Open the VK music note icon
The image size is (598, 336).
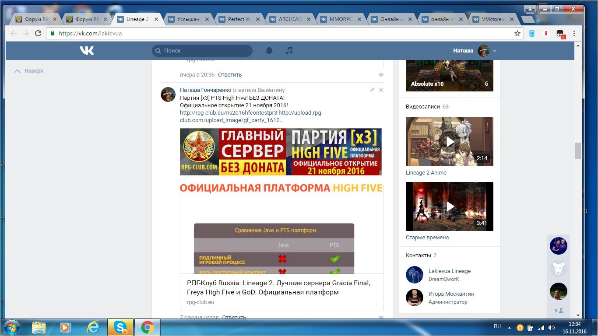coord(289,51)
